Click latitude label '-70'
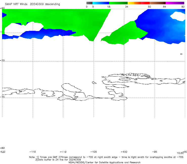The image size is (187, 164). [2, 61]
